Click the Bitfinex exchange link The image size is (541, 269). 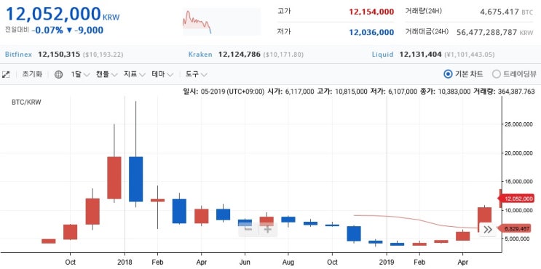pos(18,55)
